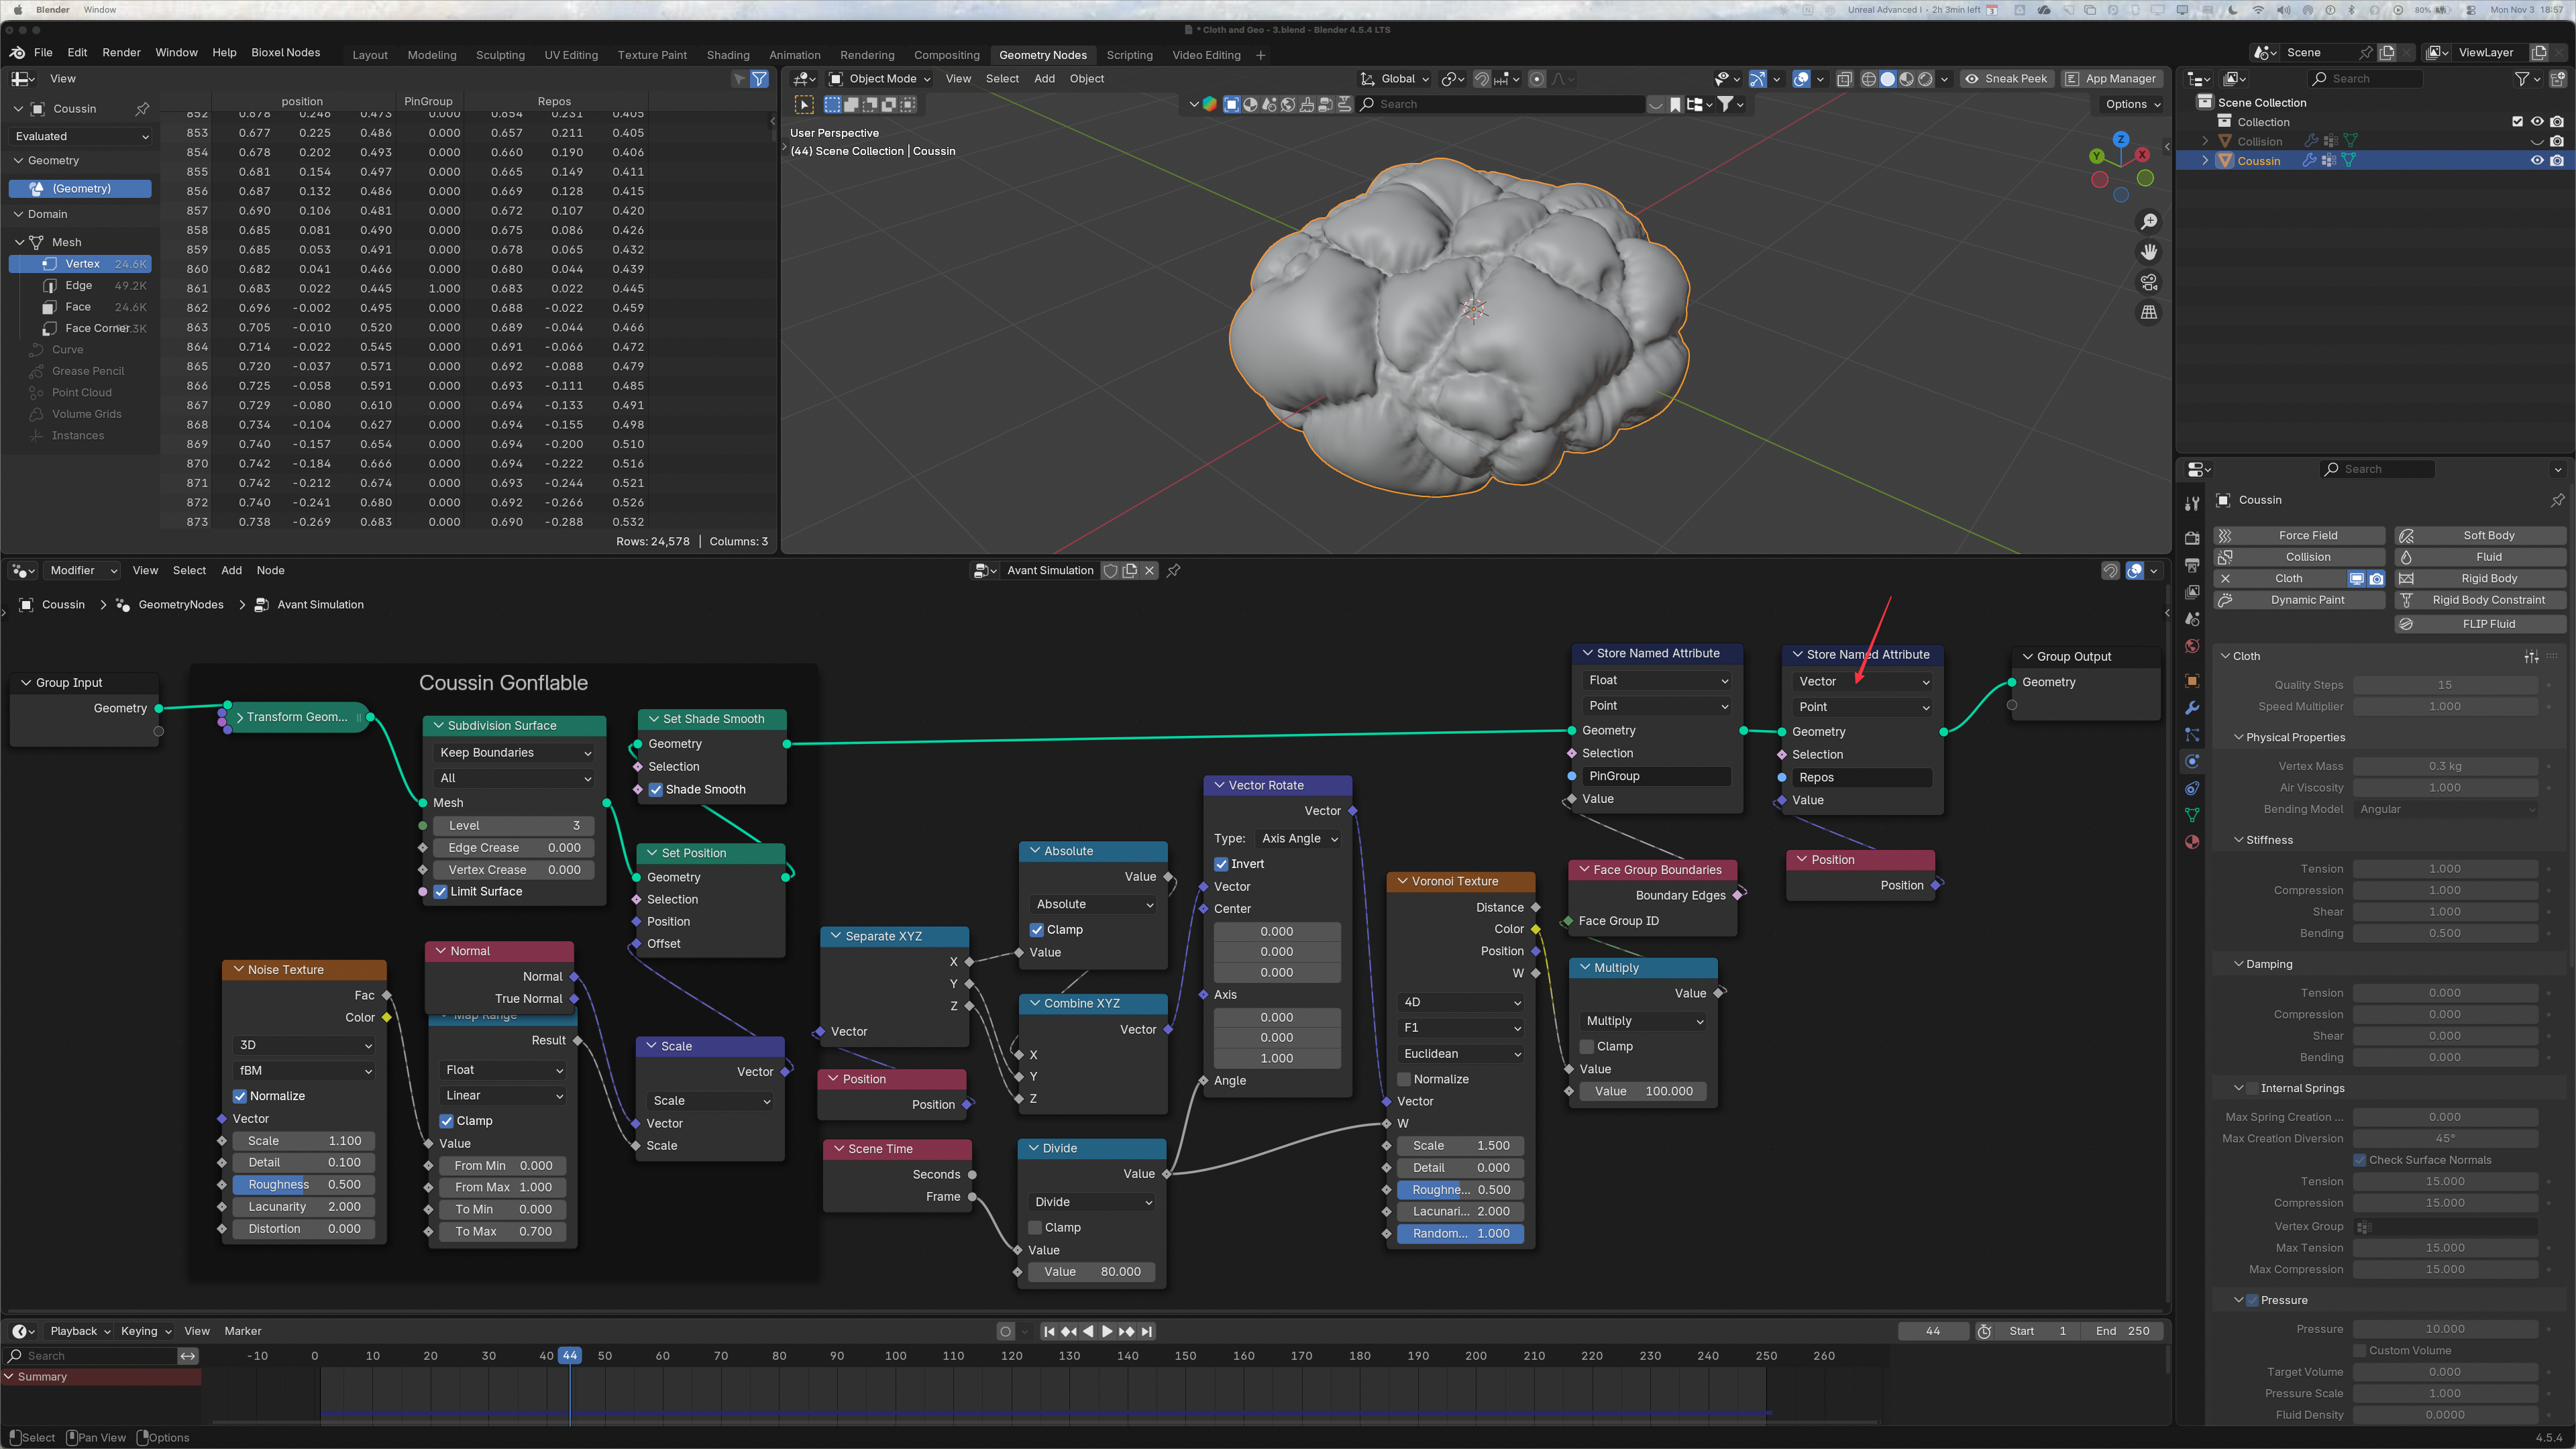Image resolution: width=2576 pixels, height=1449 pixels.
Task: Click the Select Box tool icon
Action: point(804,104)
